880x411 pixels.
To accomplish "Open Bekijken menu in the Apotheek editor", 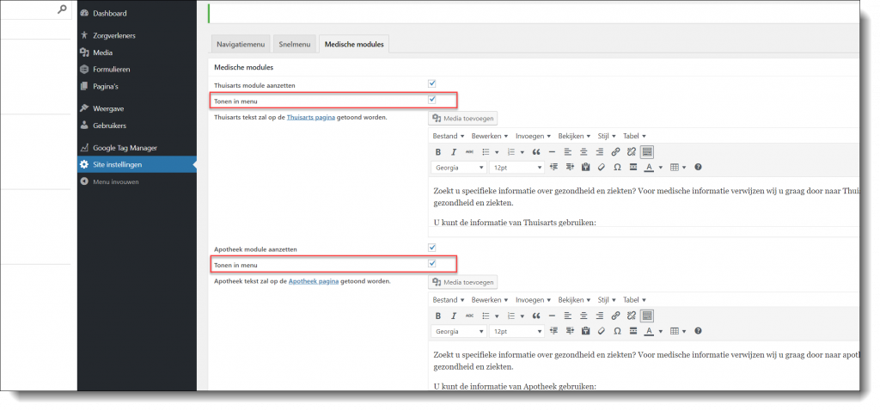I will 574,300.
